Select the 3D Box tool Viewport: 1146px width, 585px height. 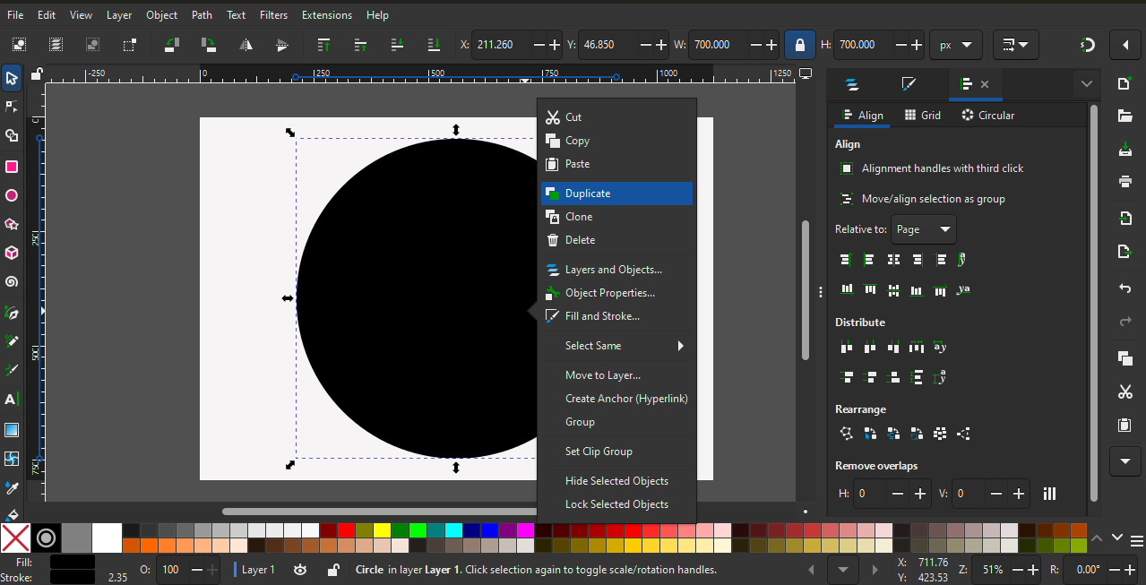[x=12, y=253]
